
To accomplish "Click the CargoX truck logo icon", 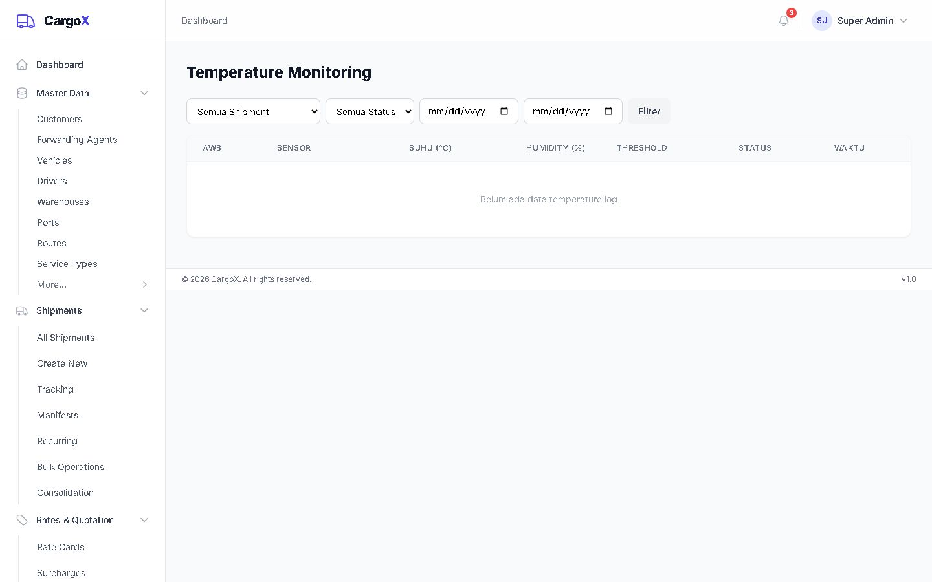I will coord(25,21).
